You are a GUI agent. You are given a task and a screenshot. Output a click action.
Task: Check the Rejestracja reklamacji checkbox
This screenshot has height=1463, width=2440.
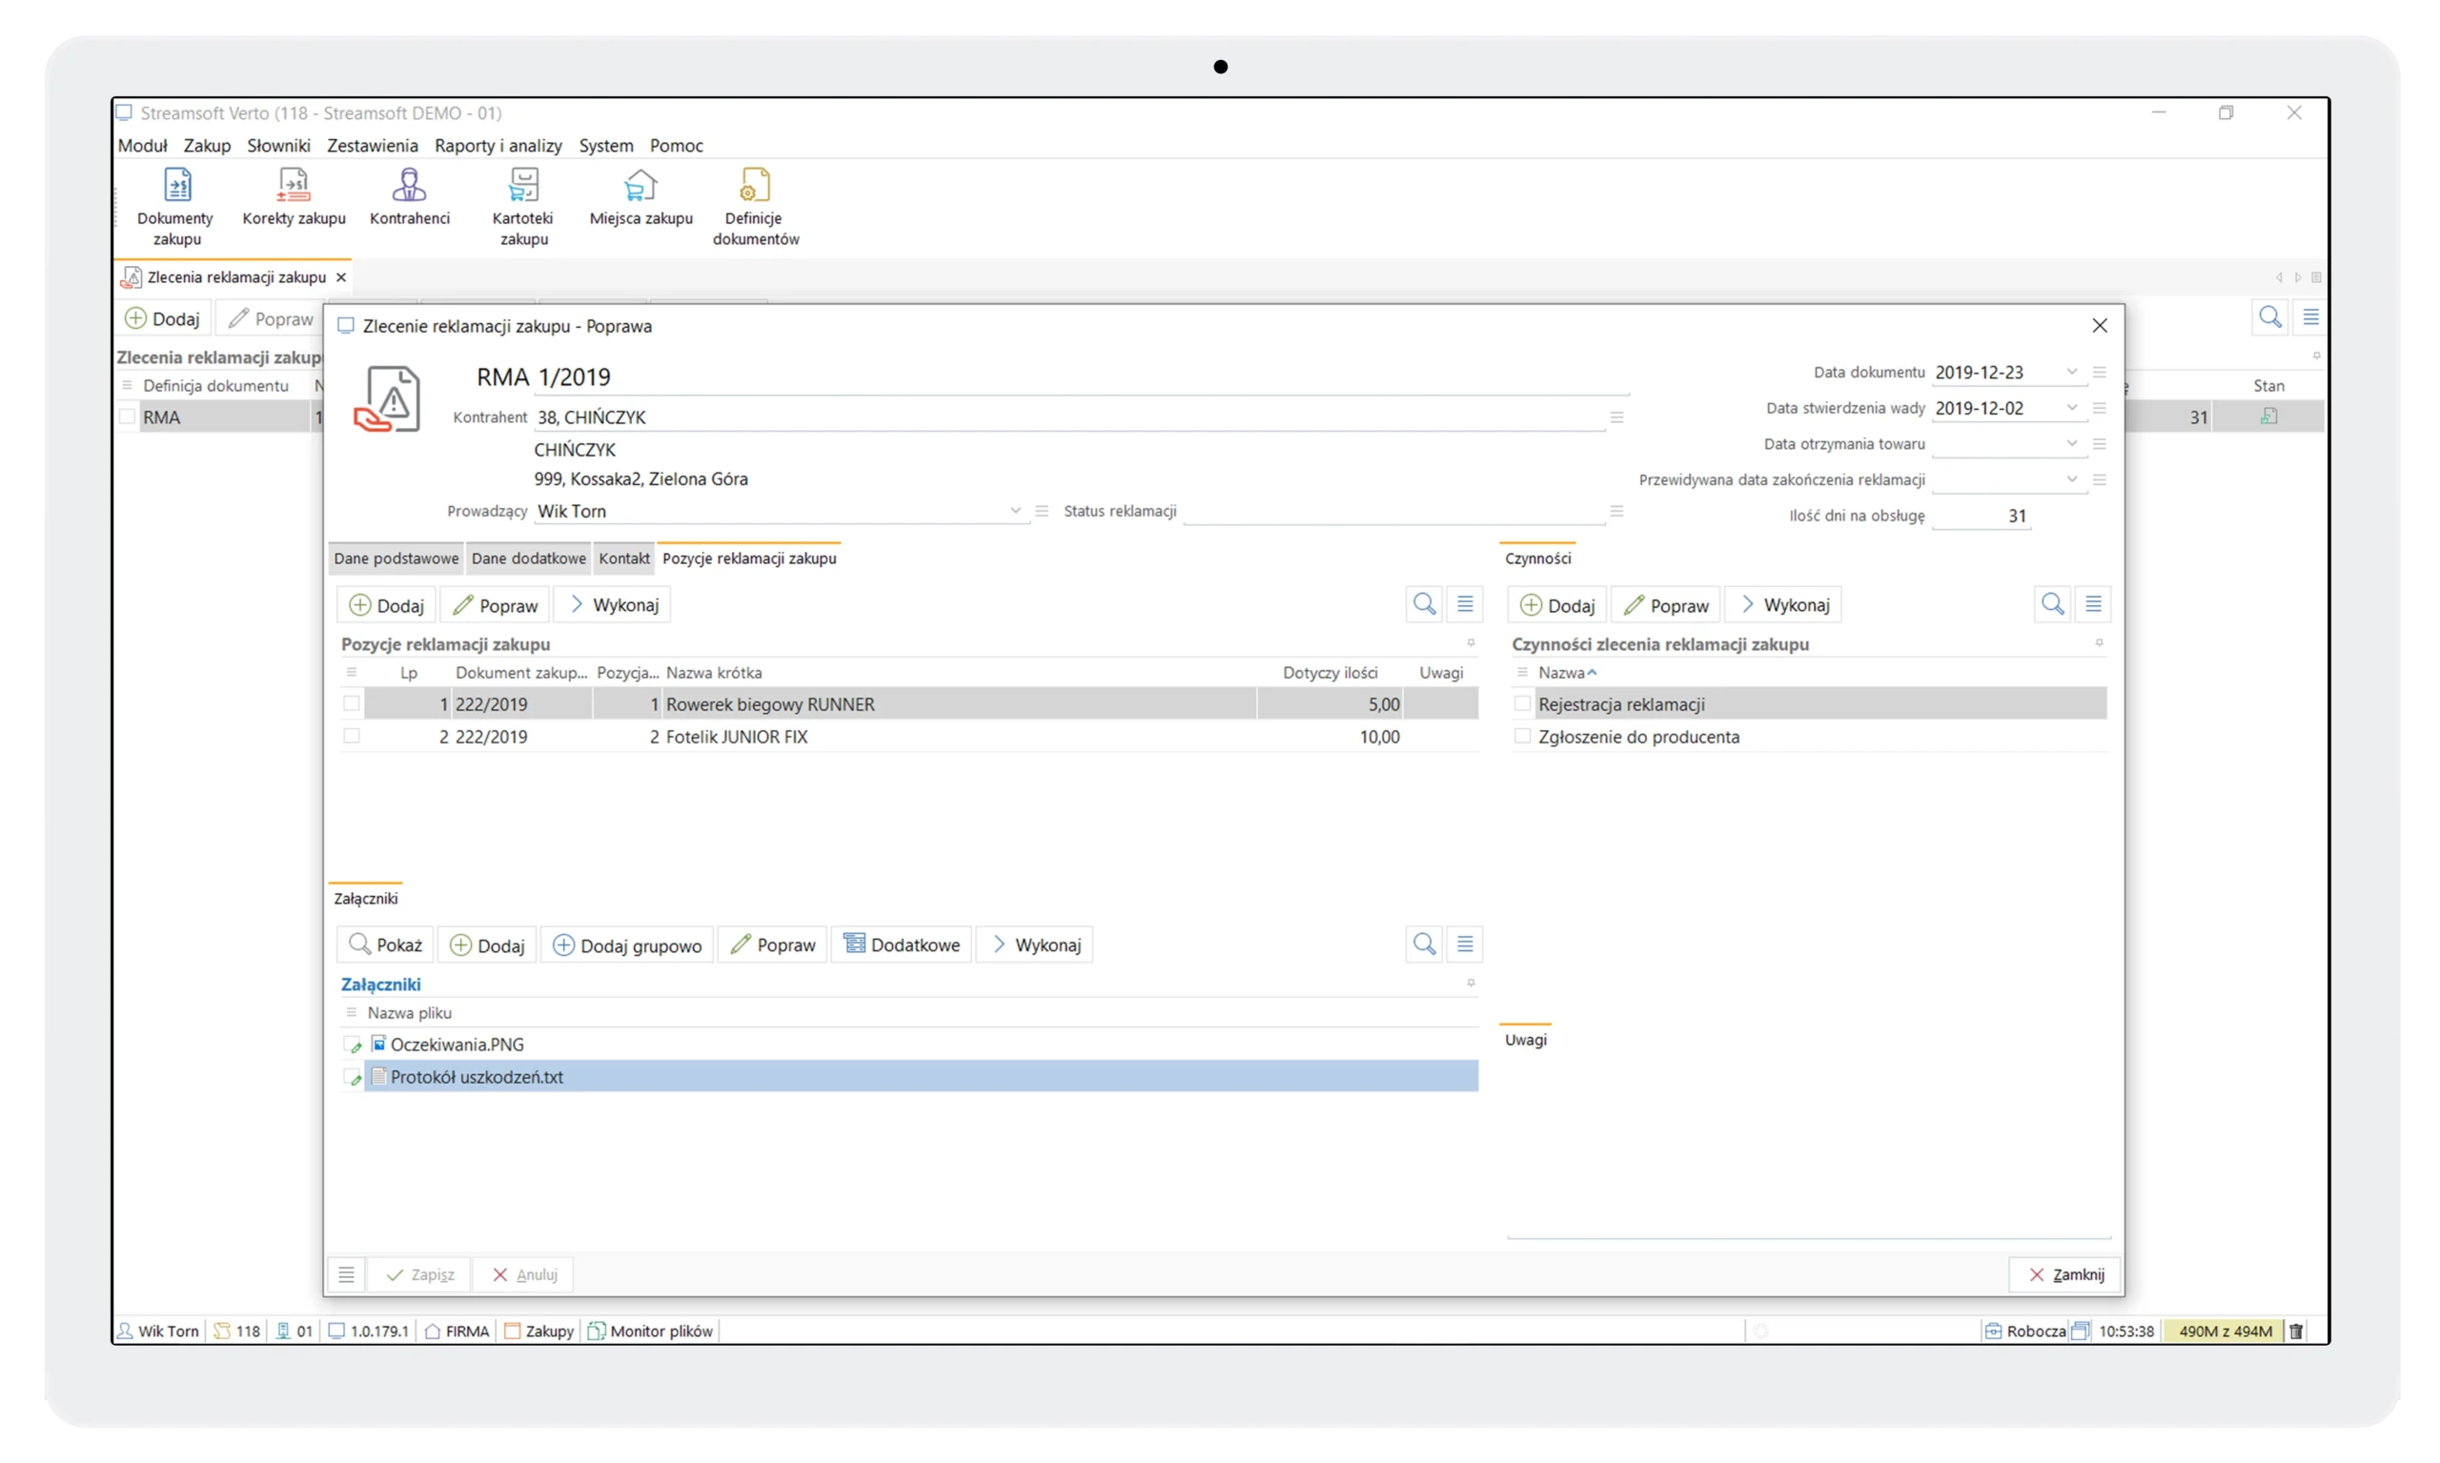(x=1522, y=704)
